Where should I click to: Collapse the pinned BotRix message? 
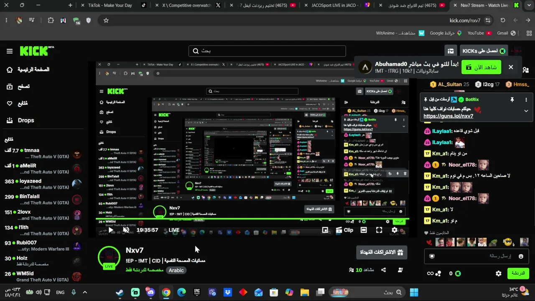click(x=526, y=111)
